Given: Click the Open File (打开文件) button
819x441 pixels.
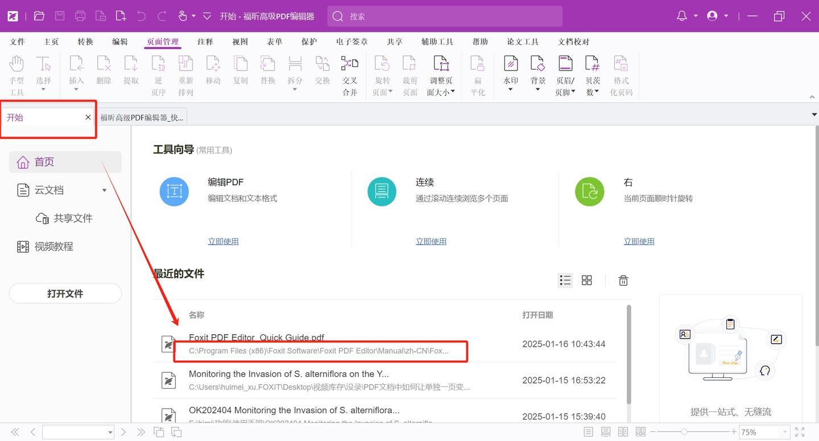Looking at the screenshot, I should point(65,293).
